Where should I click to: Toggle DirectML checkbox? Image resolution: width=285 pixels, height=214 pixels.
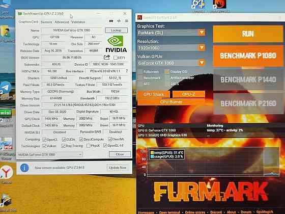109,139
